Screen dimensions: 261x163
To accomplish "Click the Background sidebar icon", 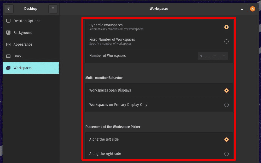I will point(8,33).
